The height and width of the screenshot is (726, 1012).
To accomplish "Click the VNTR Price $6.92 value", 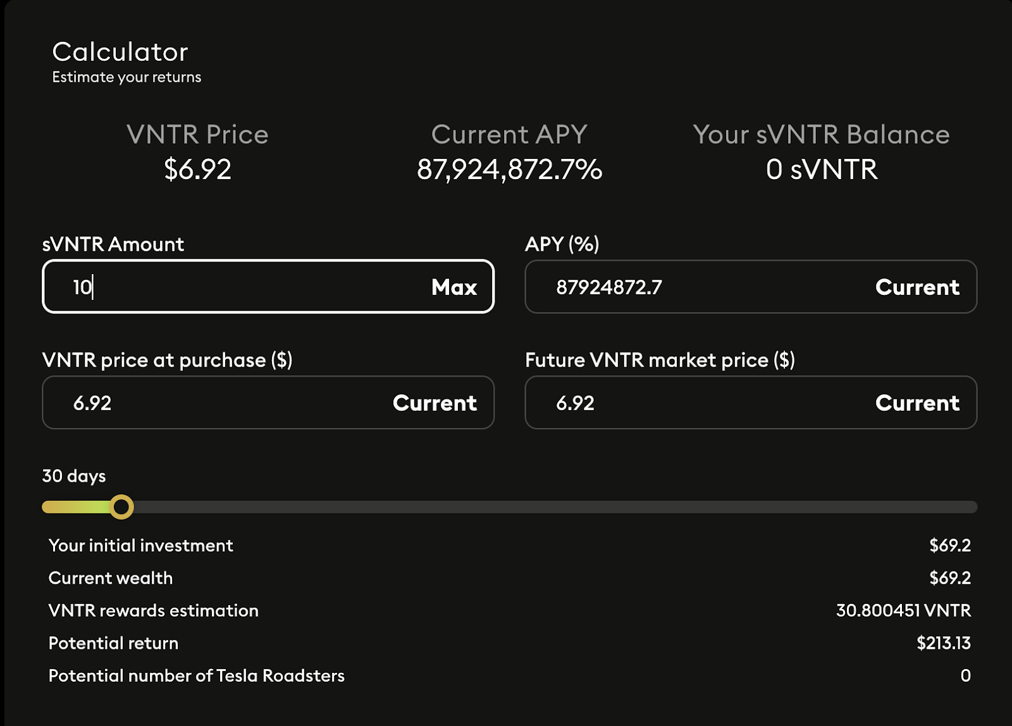I will pos(197,170).
